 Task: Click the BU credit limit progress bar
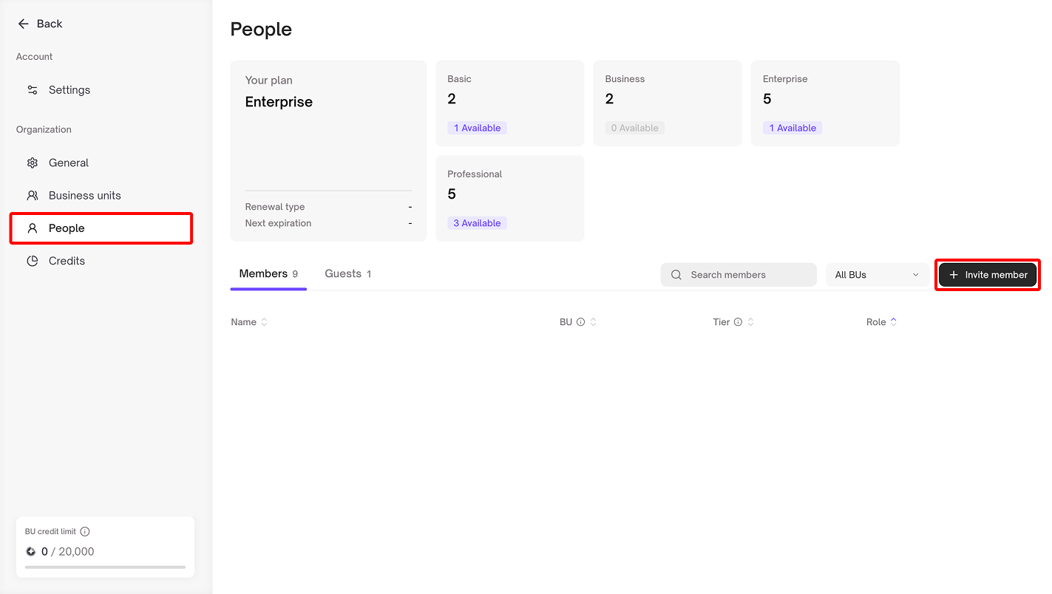pos(105,567)
